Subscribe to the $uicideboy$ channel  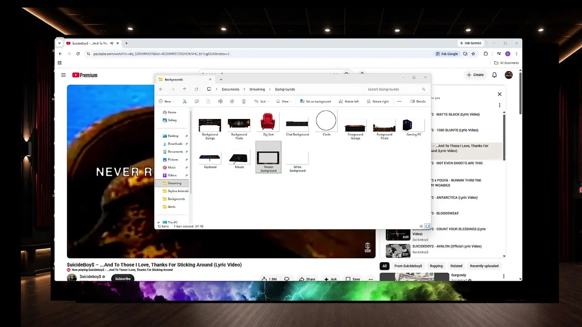(123, 278)
